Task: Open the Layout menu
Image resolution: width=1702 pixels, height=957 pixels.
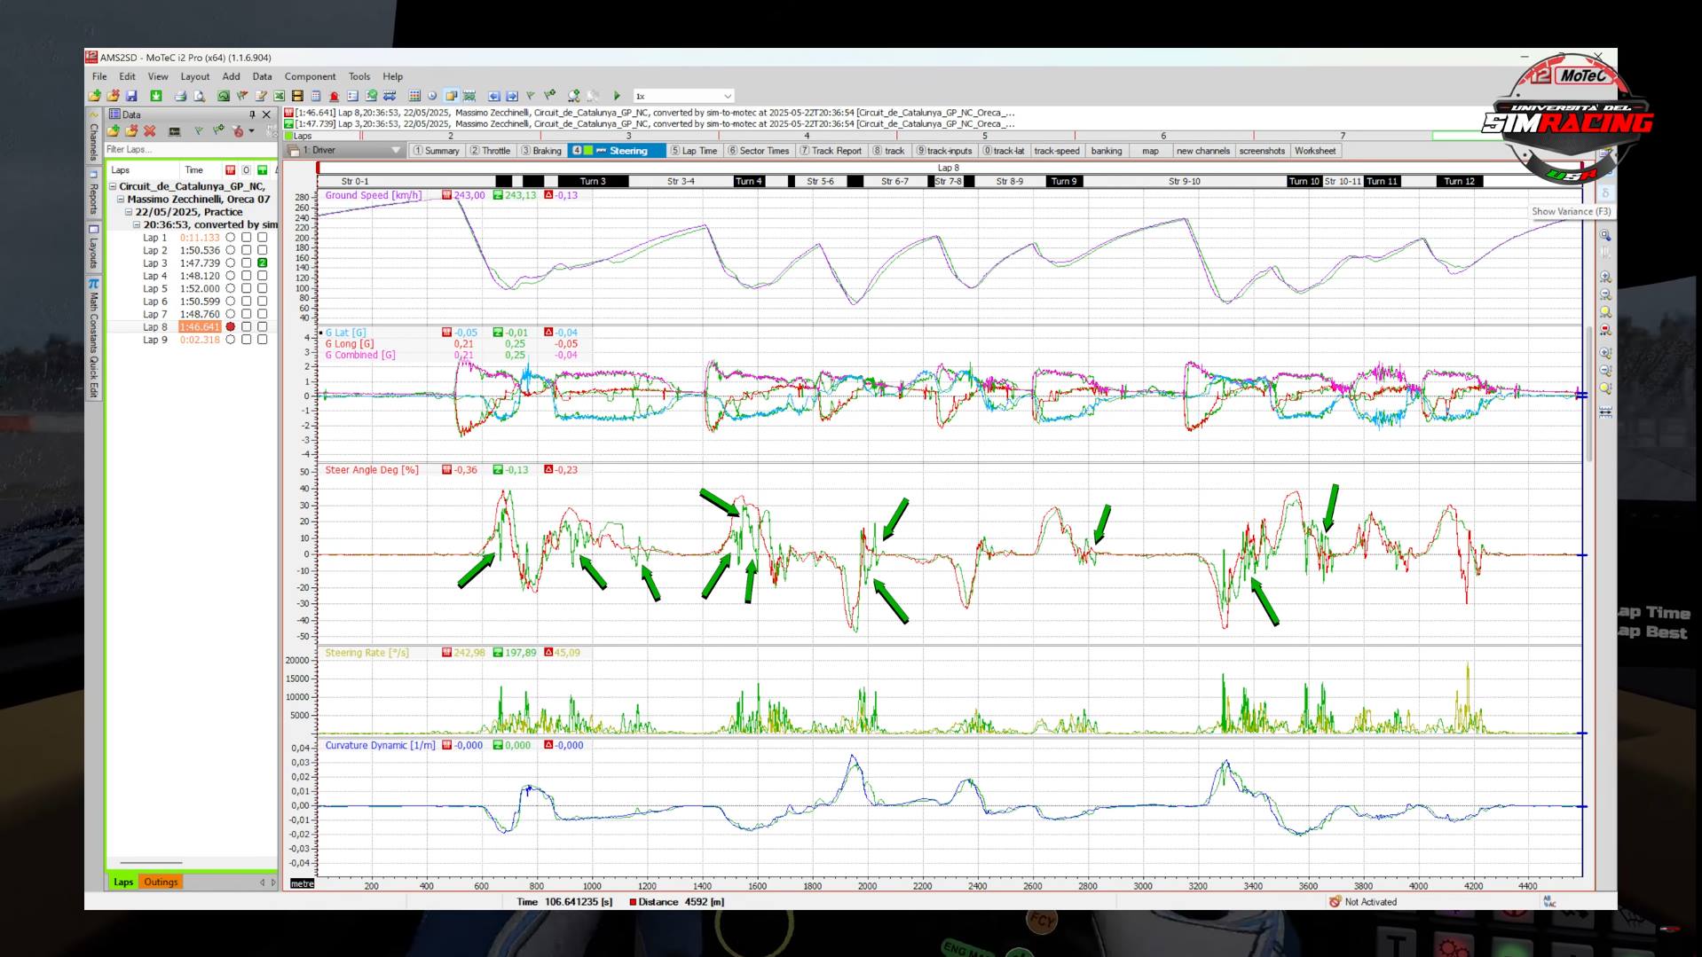Action: 194,77
